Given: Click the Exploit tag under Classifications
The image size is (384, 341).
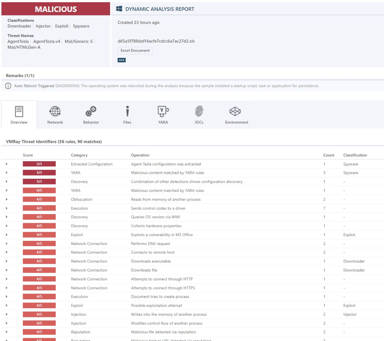Looking at the screenshot, I should pyautogui.click(x=62, y=26).
